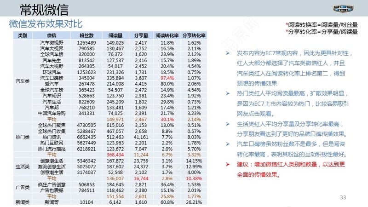Click the 全球热门聚焦 account name
368x207 pixels.
(52, 125)
